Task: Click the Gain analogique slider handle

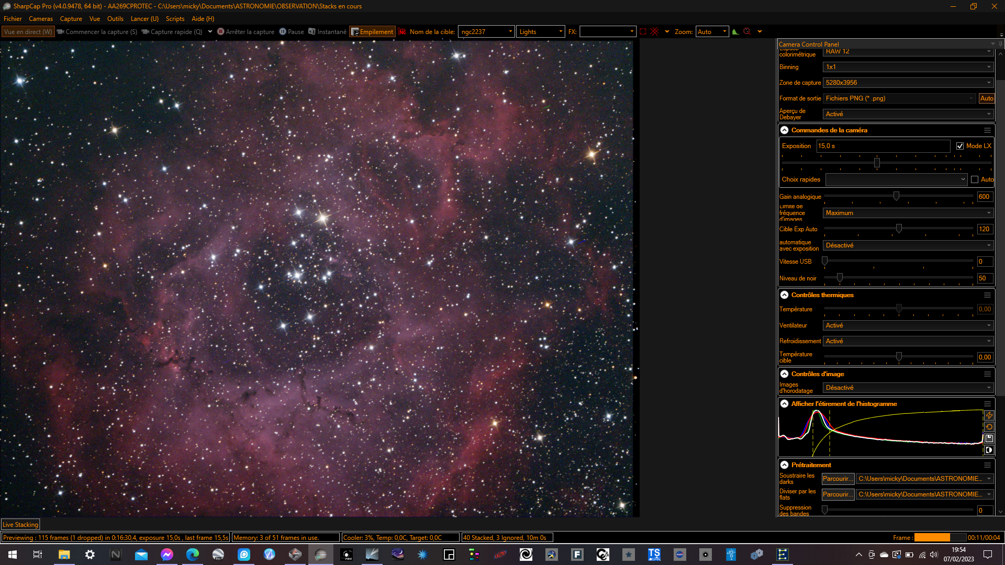Action: pos(896,196)
